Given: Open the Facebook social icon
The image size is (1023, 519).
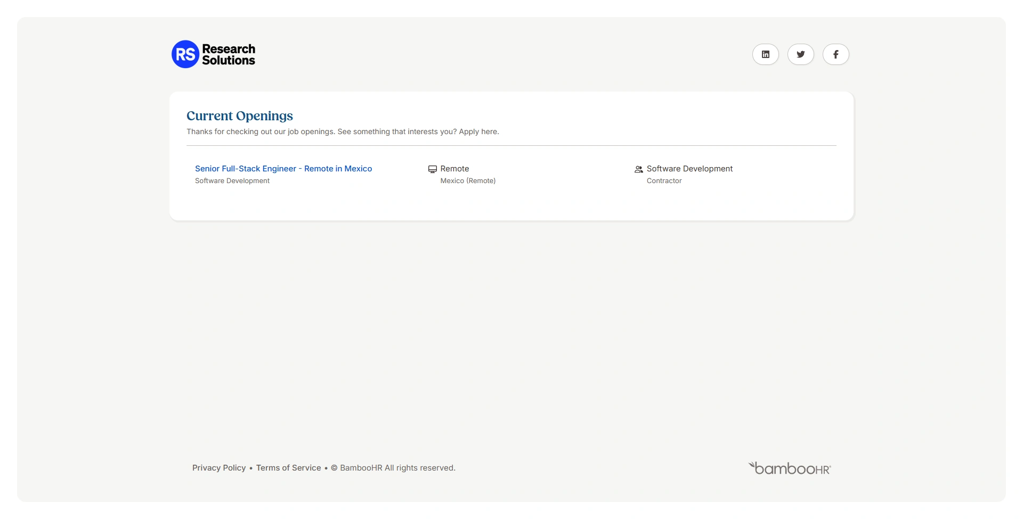Looking at the screenshot, I should 835,54.
